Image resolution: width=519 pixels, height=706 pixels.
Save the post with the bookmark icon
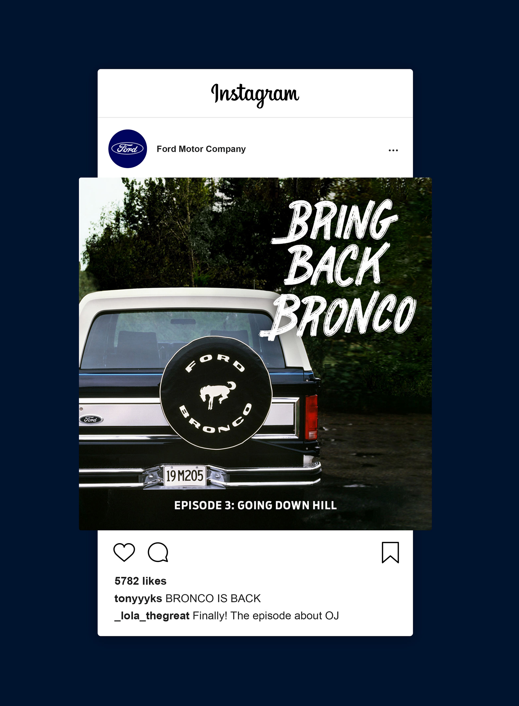pyautogui.click(x=390, y=552)
